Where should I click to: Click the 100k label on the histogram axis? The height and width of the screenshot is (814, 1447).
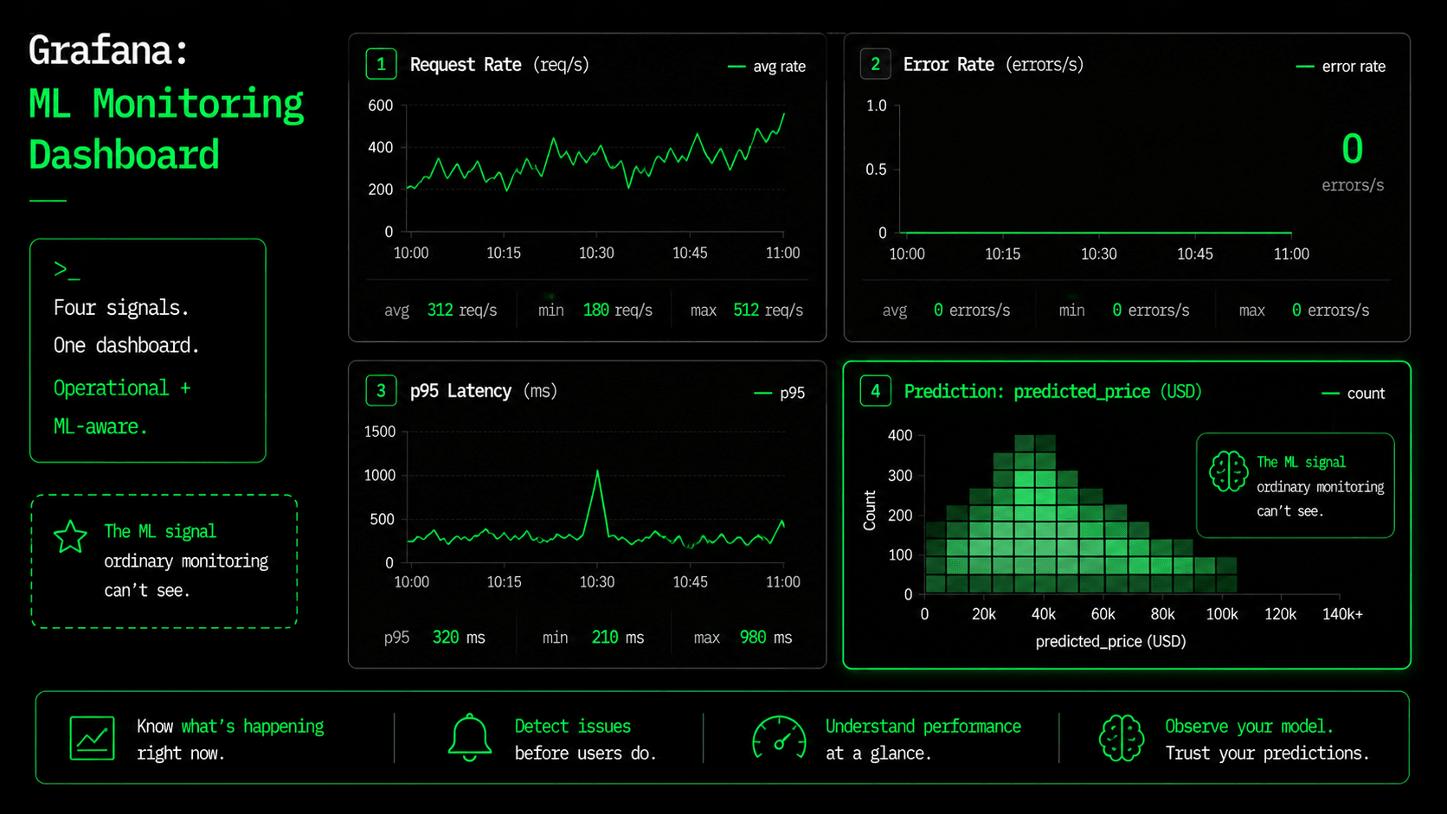1222,614
